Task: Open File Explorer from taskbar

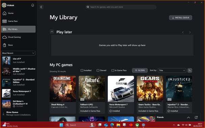Action: [x=118, y=125]
